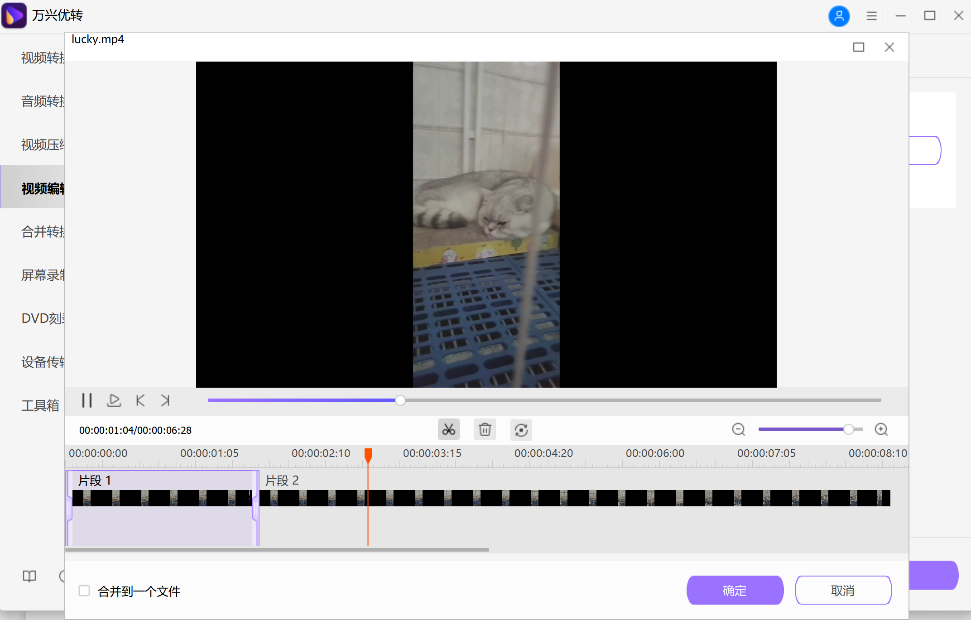Delete segment with trash icon

(485, 429)
